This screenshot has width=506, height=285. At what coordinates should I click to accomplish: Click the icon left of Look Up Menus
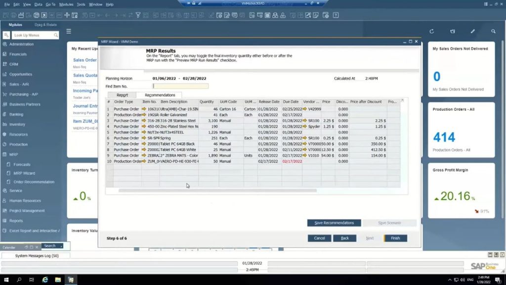coord(6,35)
